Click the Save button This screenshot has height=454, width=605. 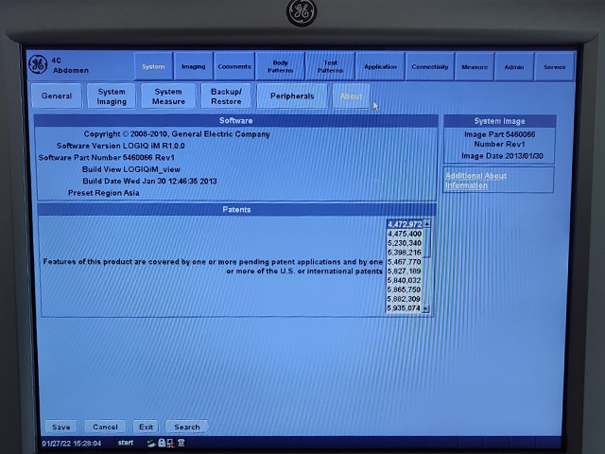coord(60,427)
